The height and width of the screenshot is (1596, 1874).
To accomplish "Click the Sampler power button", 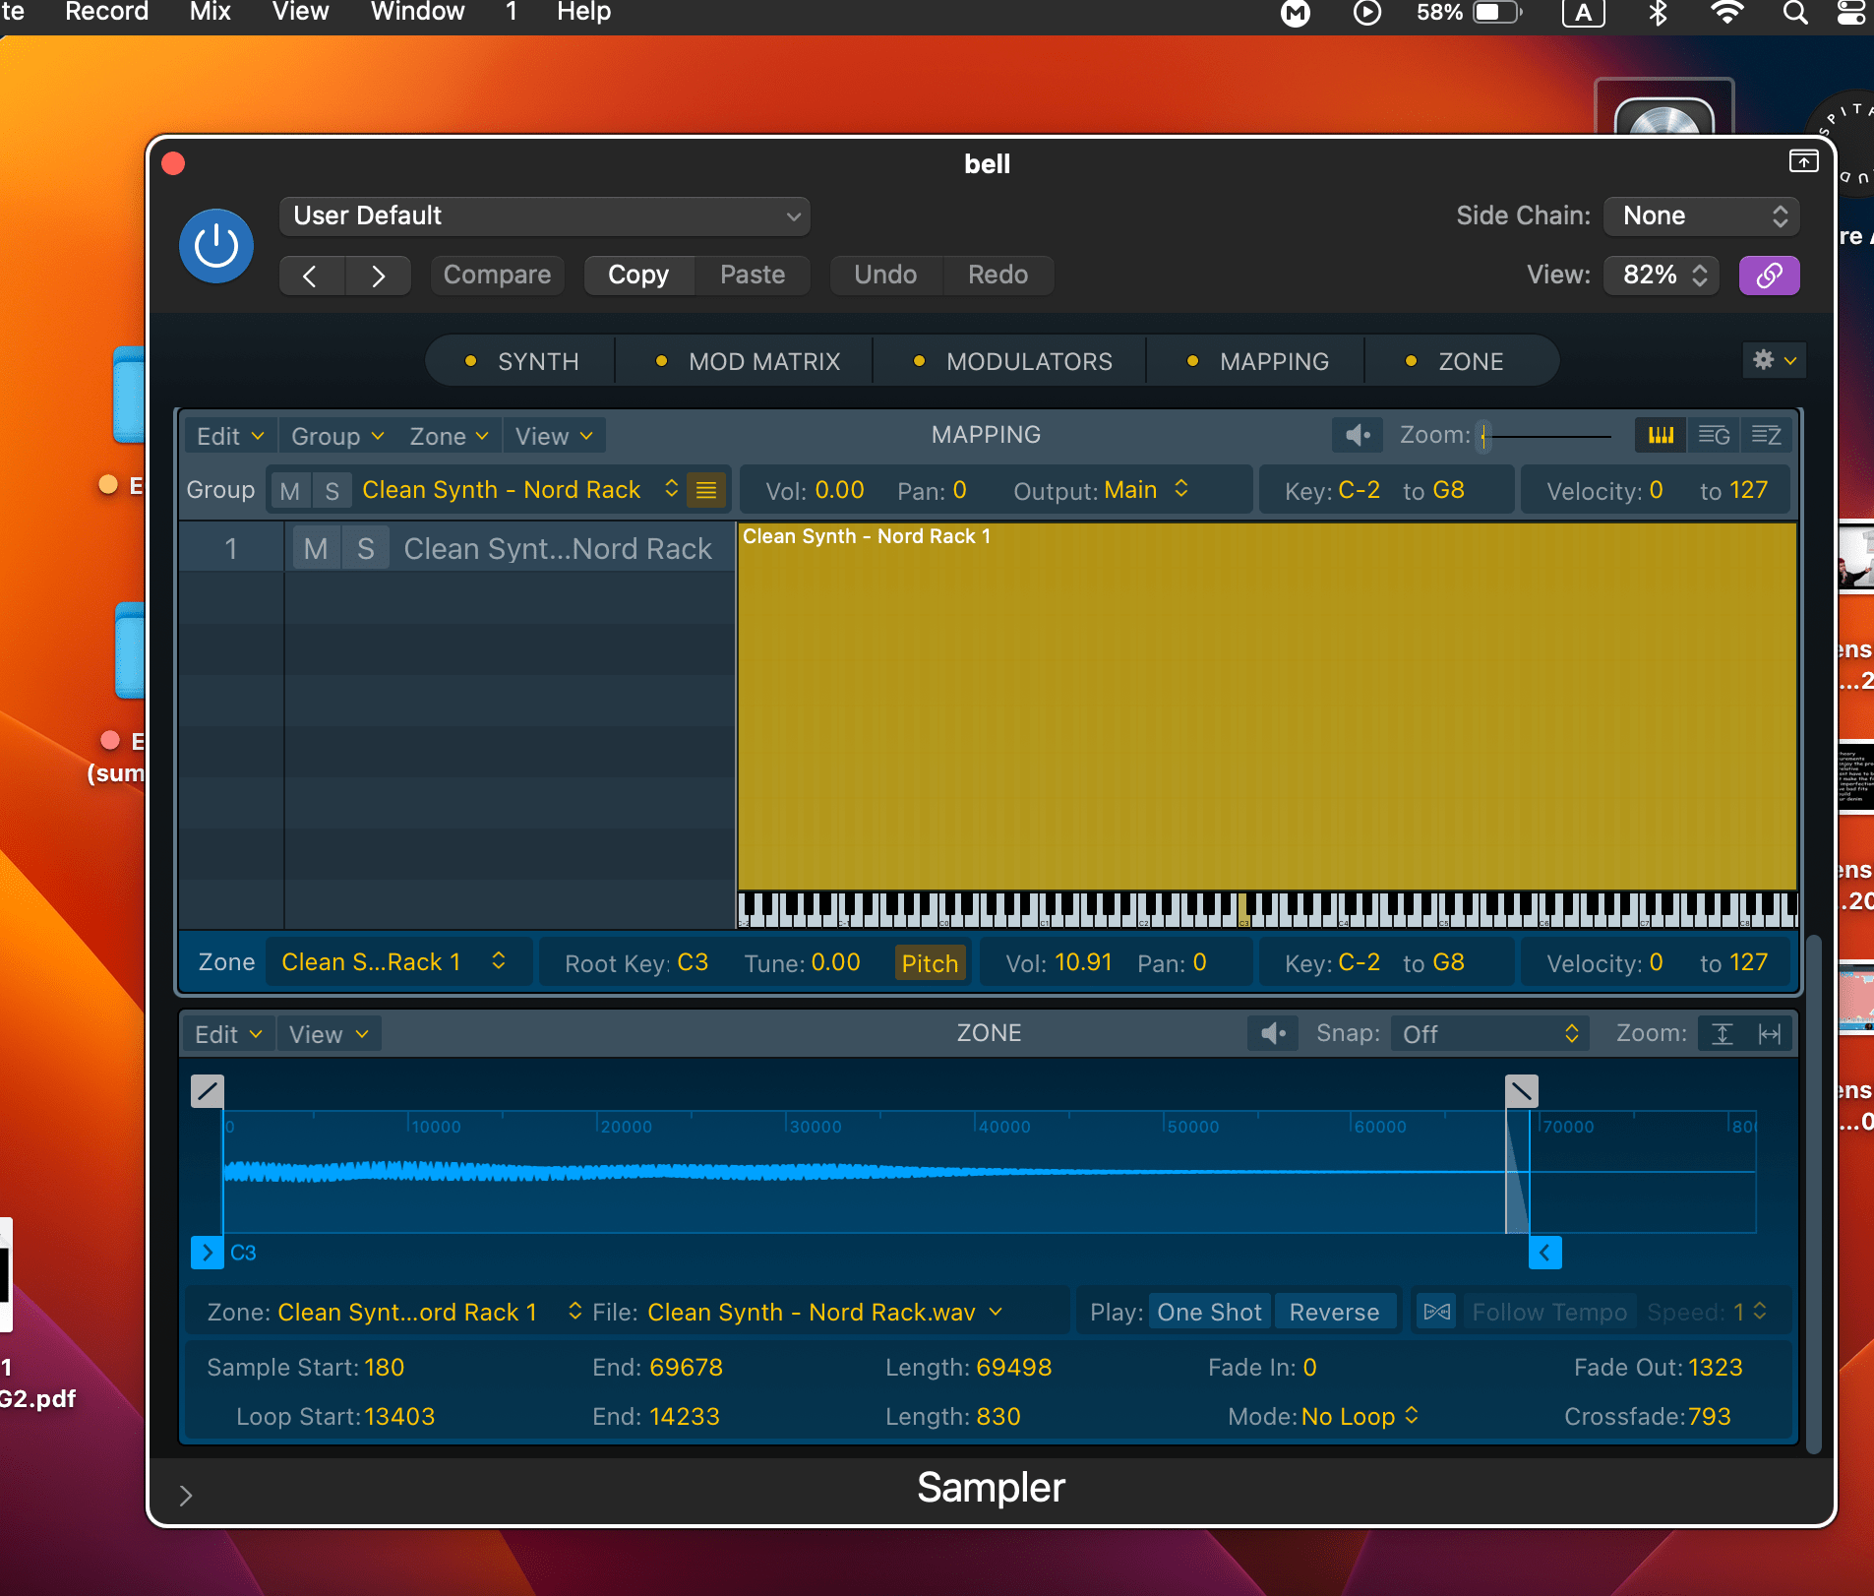I will 215,246.
